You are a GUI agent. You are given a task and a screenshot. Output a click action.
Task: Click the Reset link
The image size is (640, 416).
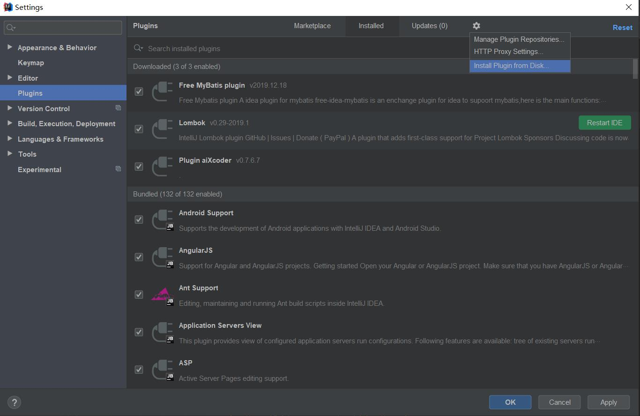click(622, 28)
